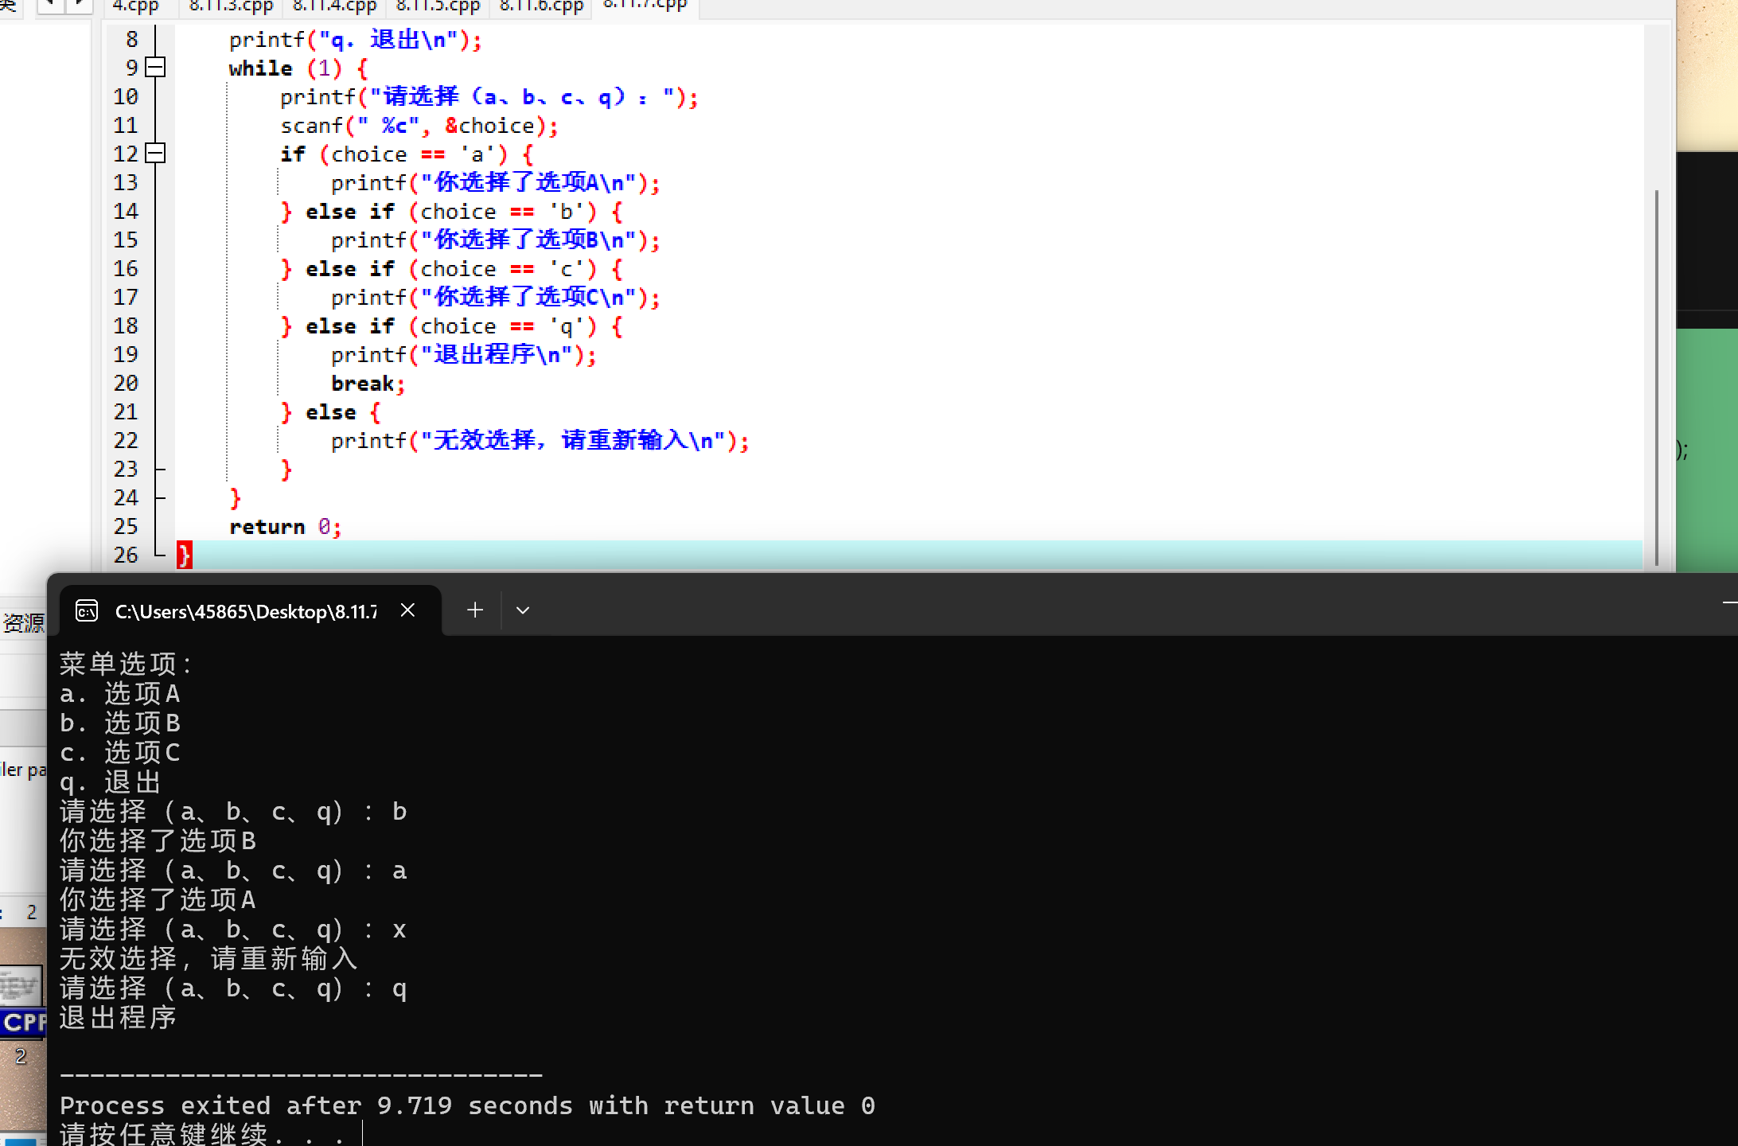Open the terminal new-tab dropdown chevron
This screenshot has height=1146, width=1738.
pos(522,610)
